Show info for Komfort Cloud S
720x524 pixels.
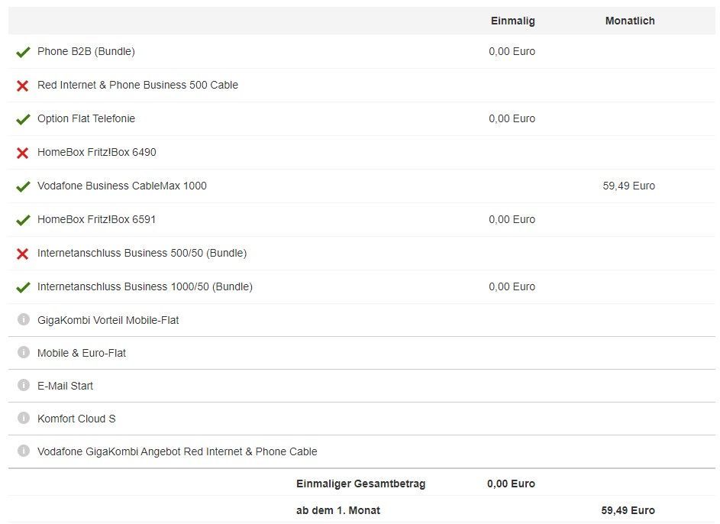click(x=24, y=418)
